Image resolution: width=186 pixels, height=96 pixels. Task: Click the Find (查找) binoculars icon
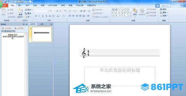[x=161, y=9]
